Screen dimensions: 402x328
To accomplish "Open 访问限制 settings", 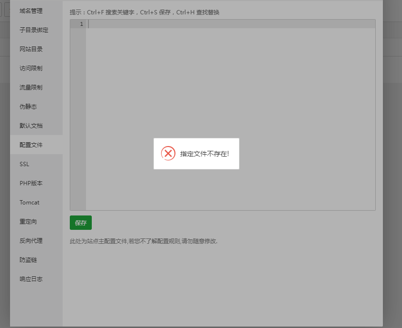I will [x=30, y=68].
